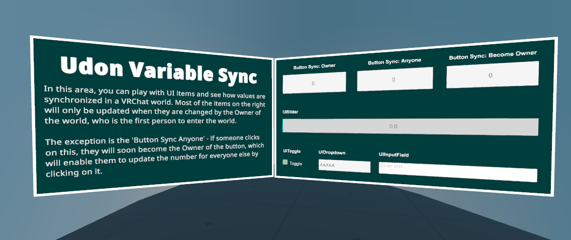This screenshot has height=240, width=571.
Task: Click the 'Button Sync: Owner' label
Action: [x=314, y=67]
